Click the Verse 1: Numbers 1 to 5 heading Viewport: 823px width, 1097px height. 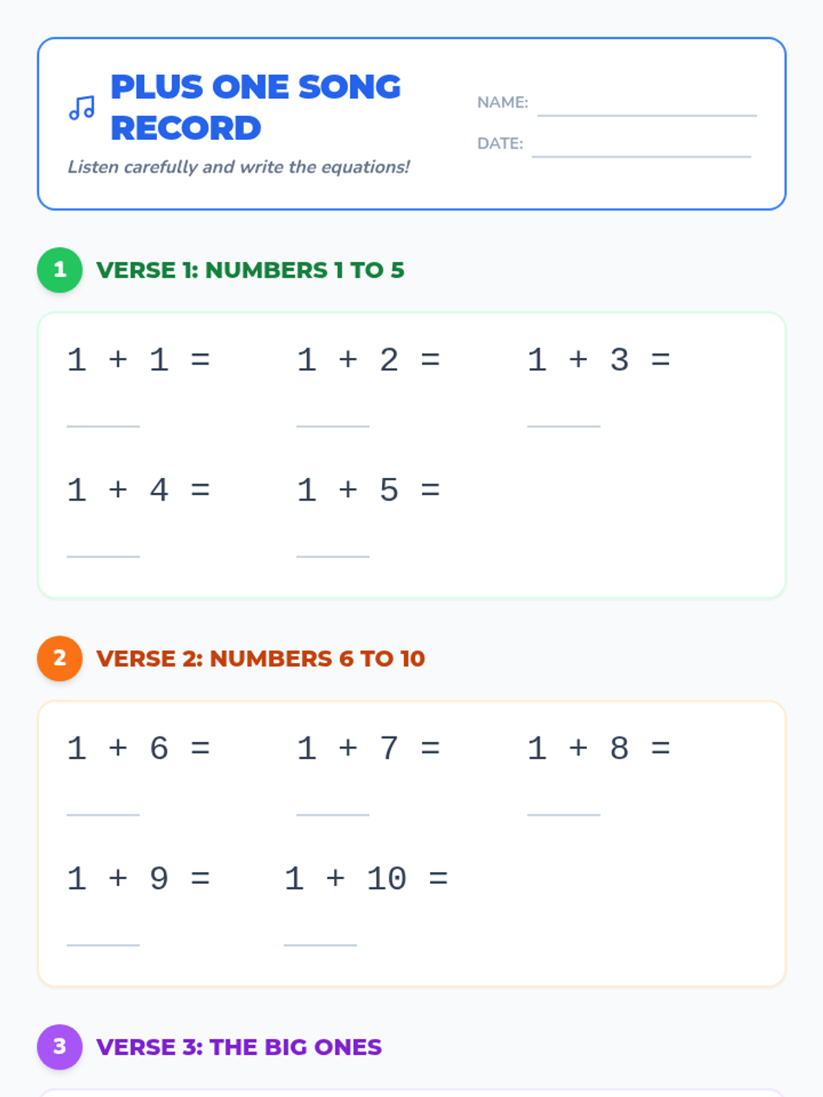point(250,270)
